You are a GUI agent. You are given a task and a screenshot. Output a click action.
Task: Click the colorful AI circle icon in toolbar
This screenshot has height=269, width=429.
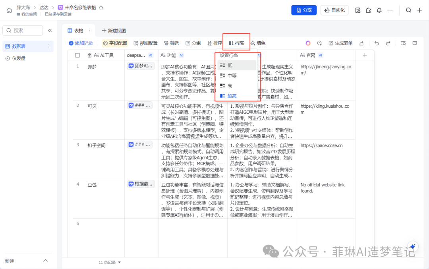coord(308,43)
